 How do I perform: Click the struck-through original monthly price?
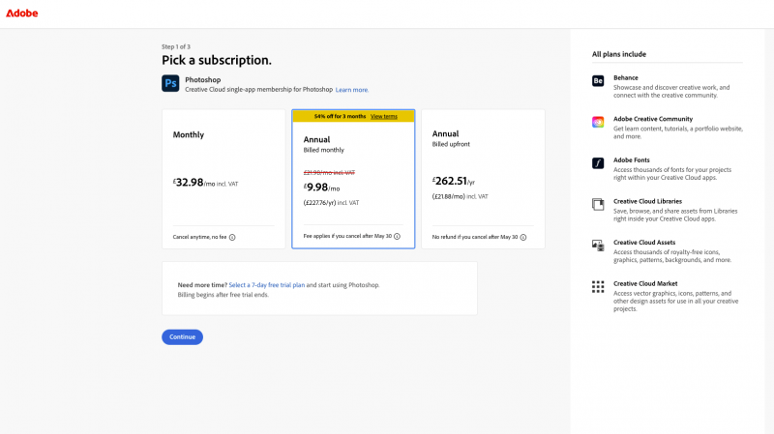(329, 173)
